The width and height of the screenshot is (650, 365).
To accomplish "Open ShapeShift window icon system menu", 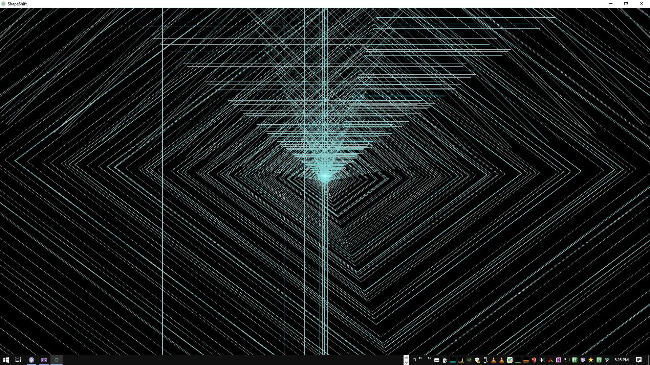I will point(4,4).
